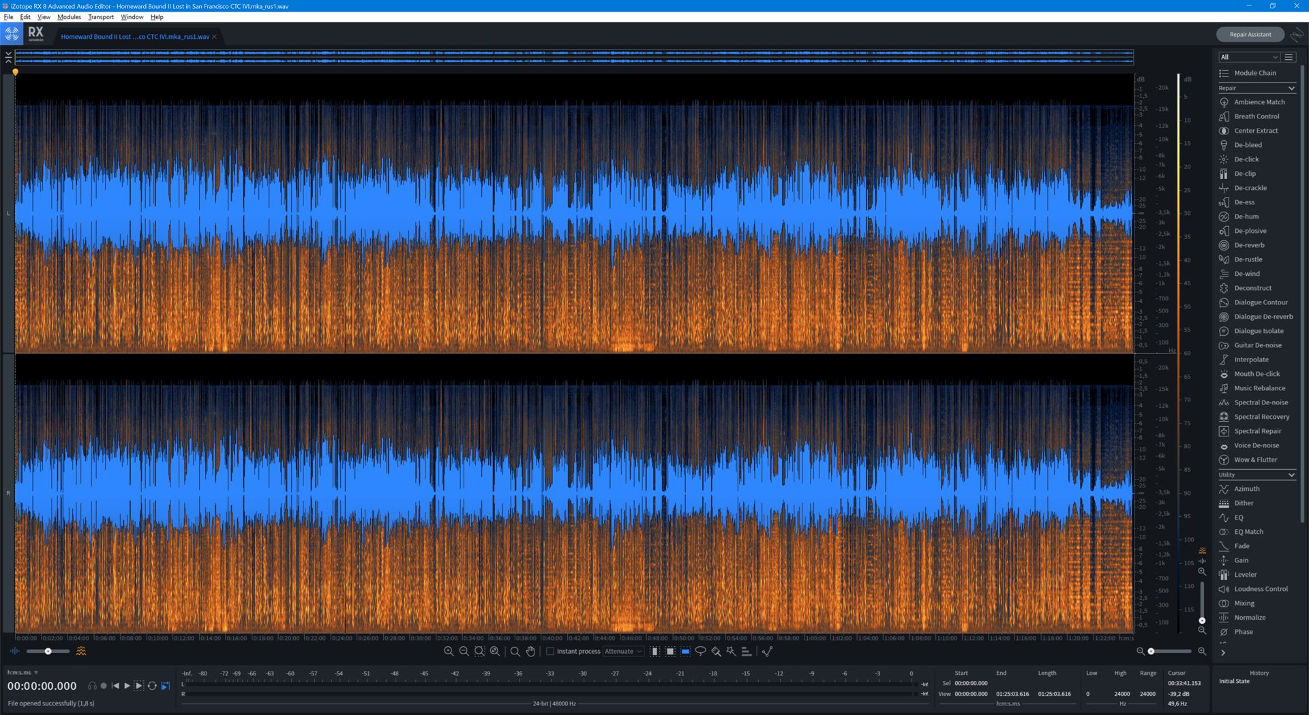Open the Spectral De-noise module
1309x715 pixels.
click(x=1257, y=402)
